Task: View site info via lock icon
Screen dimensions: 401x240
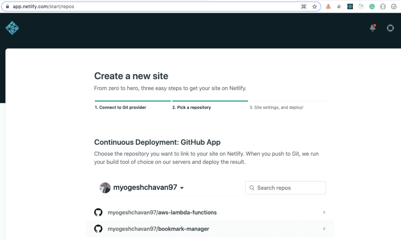Action: click(7, 6)
